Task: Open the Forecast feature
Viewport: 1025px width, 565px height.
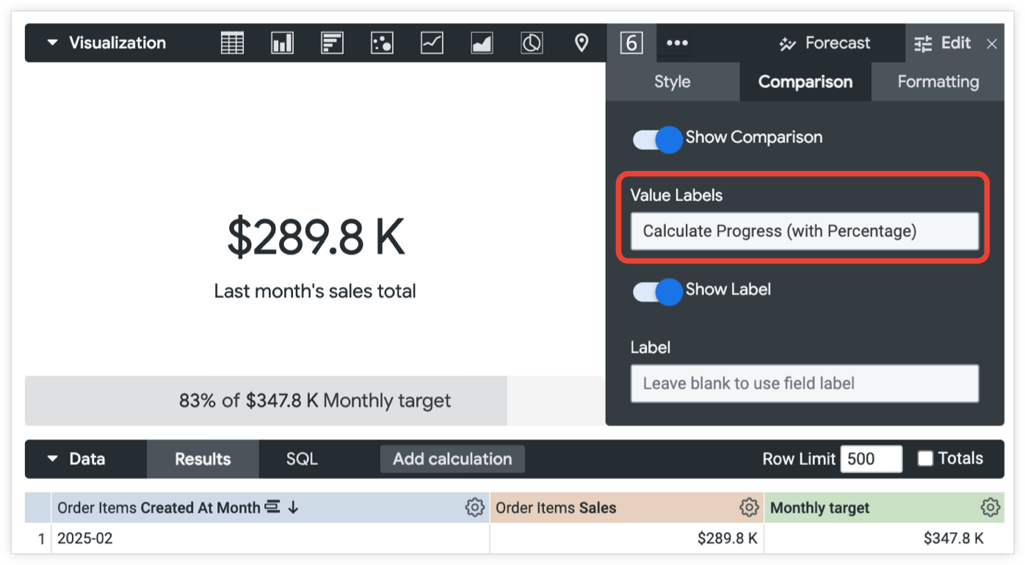Action: click(x=825, y=43)
